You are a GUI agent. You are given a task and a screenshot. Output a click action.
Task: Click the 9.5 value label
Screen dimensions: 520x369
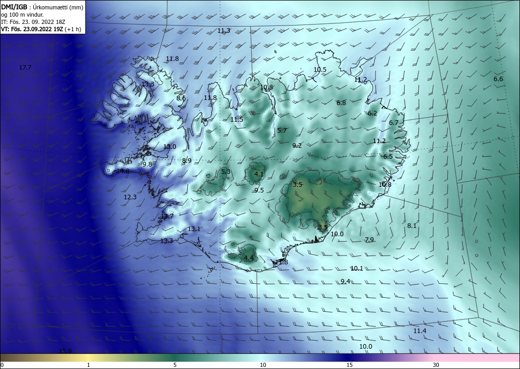coord(259,190)
